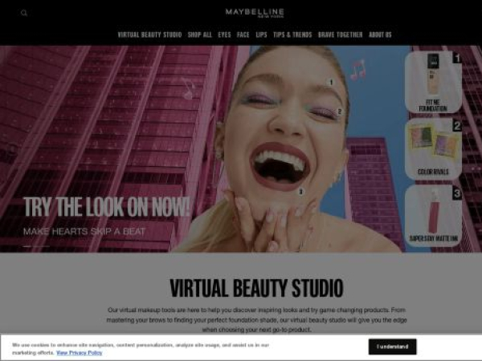Screen dimensions: 482x361
Task: Click hotspot marker 1 on forehead
Action: pos(331,83)
